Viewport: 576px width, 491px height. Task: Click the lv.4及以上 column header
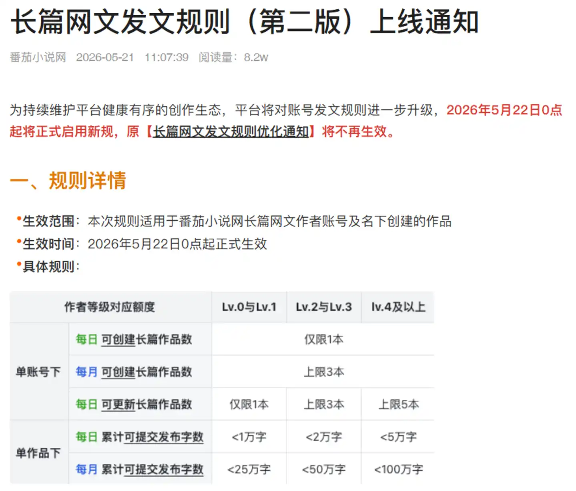(x=398, y=307)
